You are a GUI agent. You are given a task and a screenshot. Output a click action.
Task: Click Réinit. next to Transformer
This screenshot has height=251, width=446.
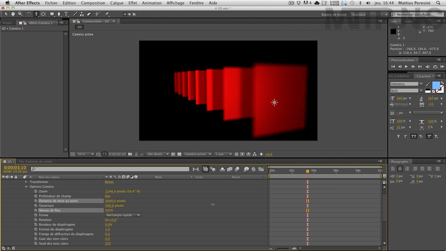109,182
